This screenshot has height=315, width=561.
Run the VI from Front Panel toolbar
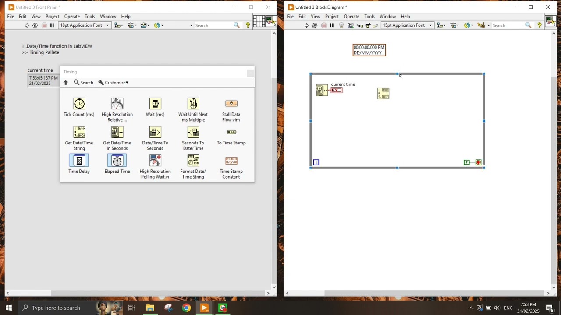point(27,25)
